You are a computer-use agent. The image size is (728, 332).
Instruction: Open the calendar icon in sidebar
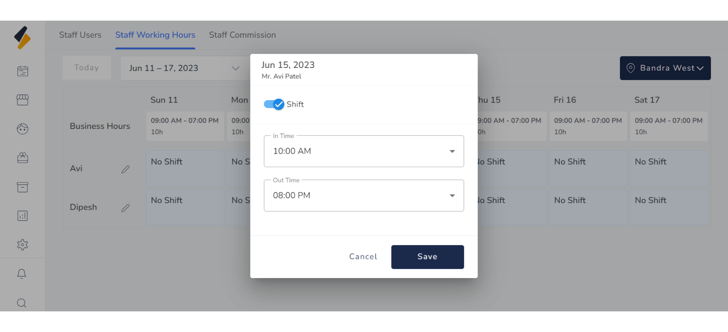click(23, 71)
